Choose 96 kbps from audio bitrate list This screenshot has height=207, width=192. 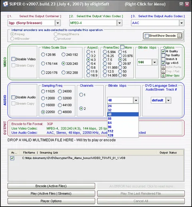[123, 127]
